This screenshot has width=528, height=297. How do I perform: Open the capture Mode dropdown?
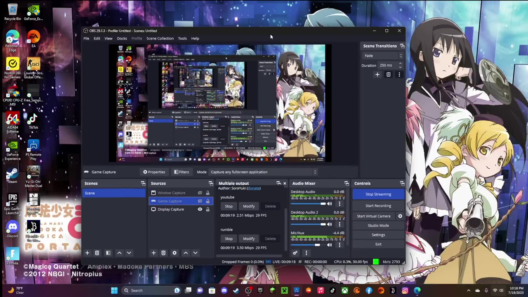(x=263, y=172)
